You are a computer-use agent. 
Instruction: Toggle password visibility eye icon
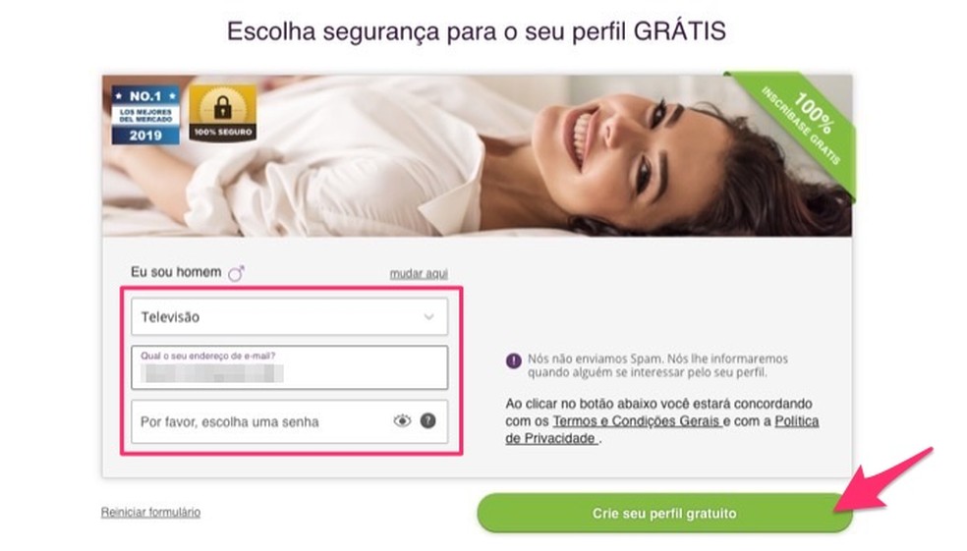coord(402,421)
